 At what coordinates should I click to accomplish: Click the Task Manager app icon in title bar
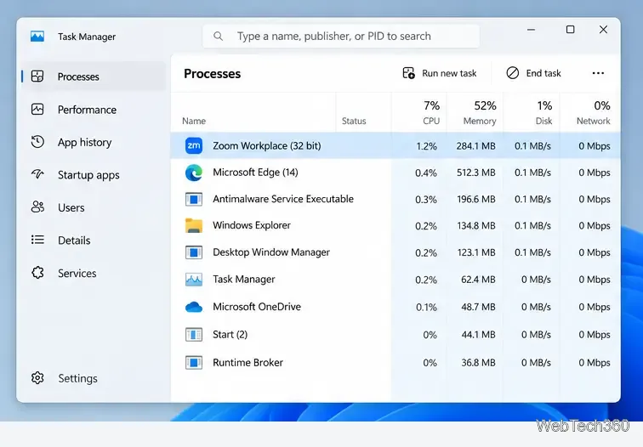[x=37, y=37]
